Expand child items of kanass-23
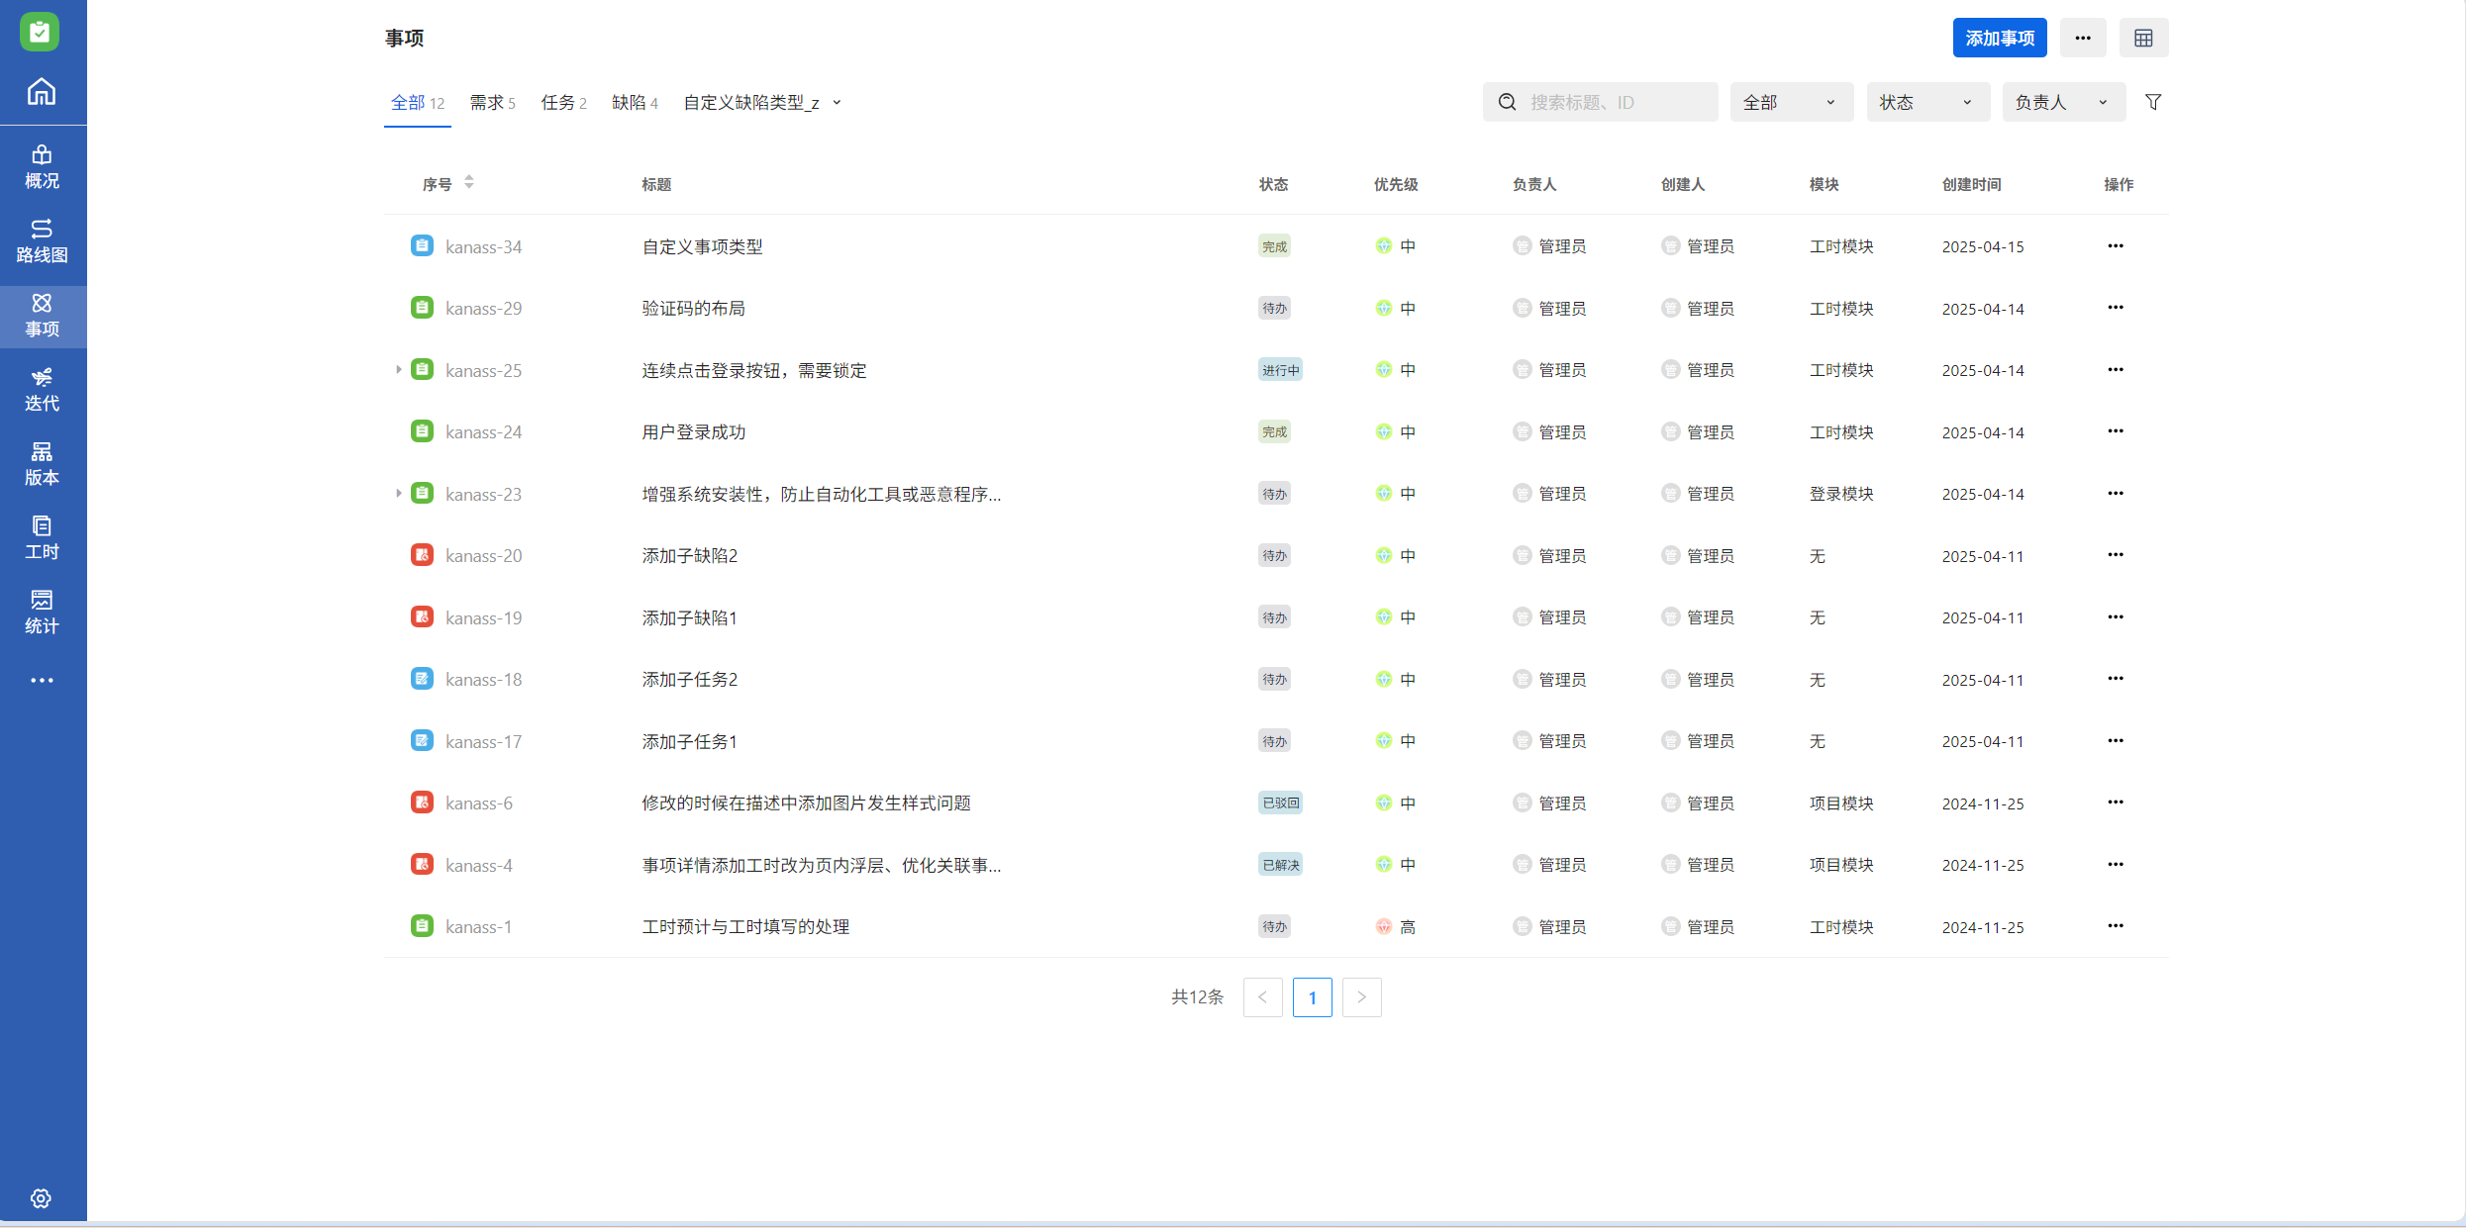This screenshot has height=1228, width=2466. pos(398,494)
